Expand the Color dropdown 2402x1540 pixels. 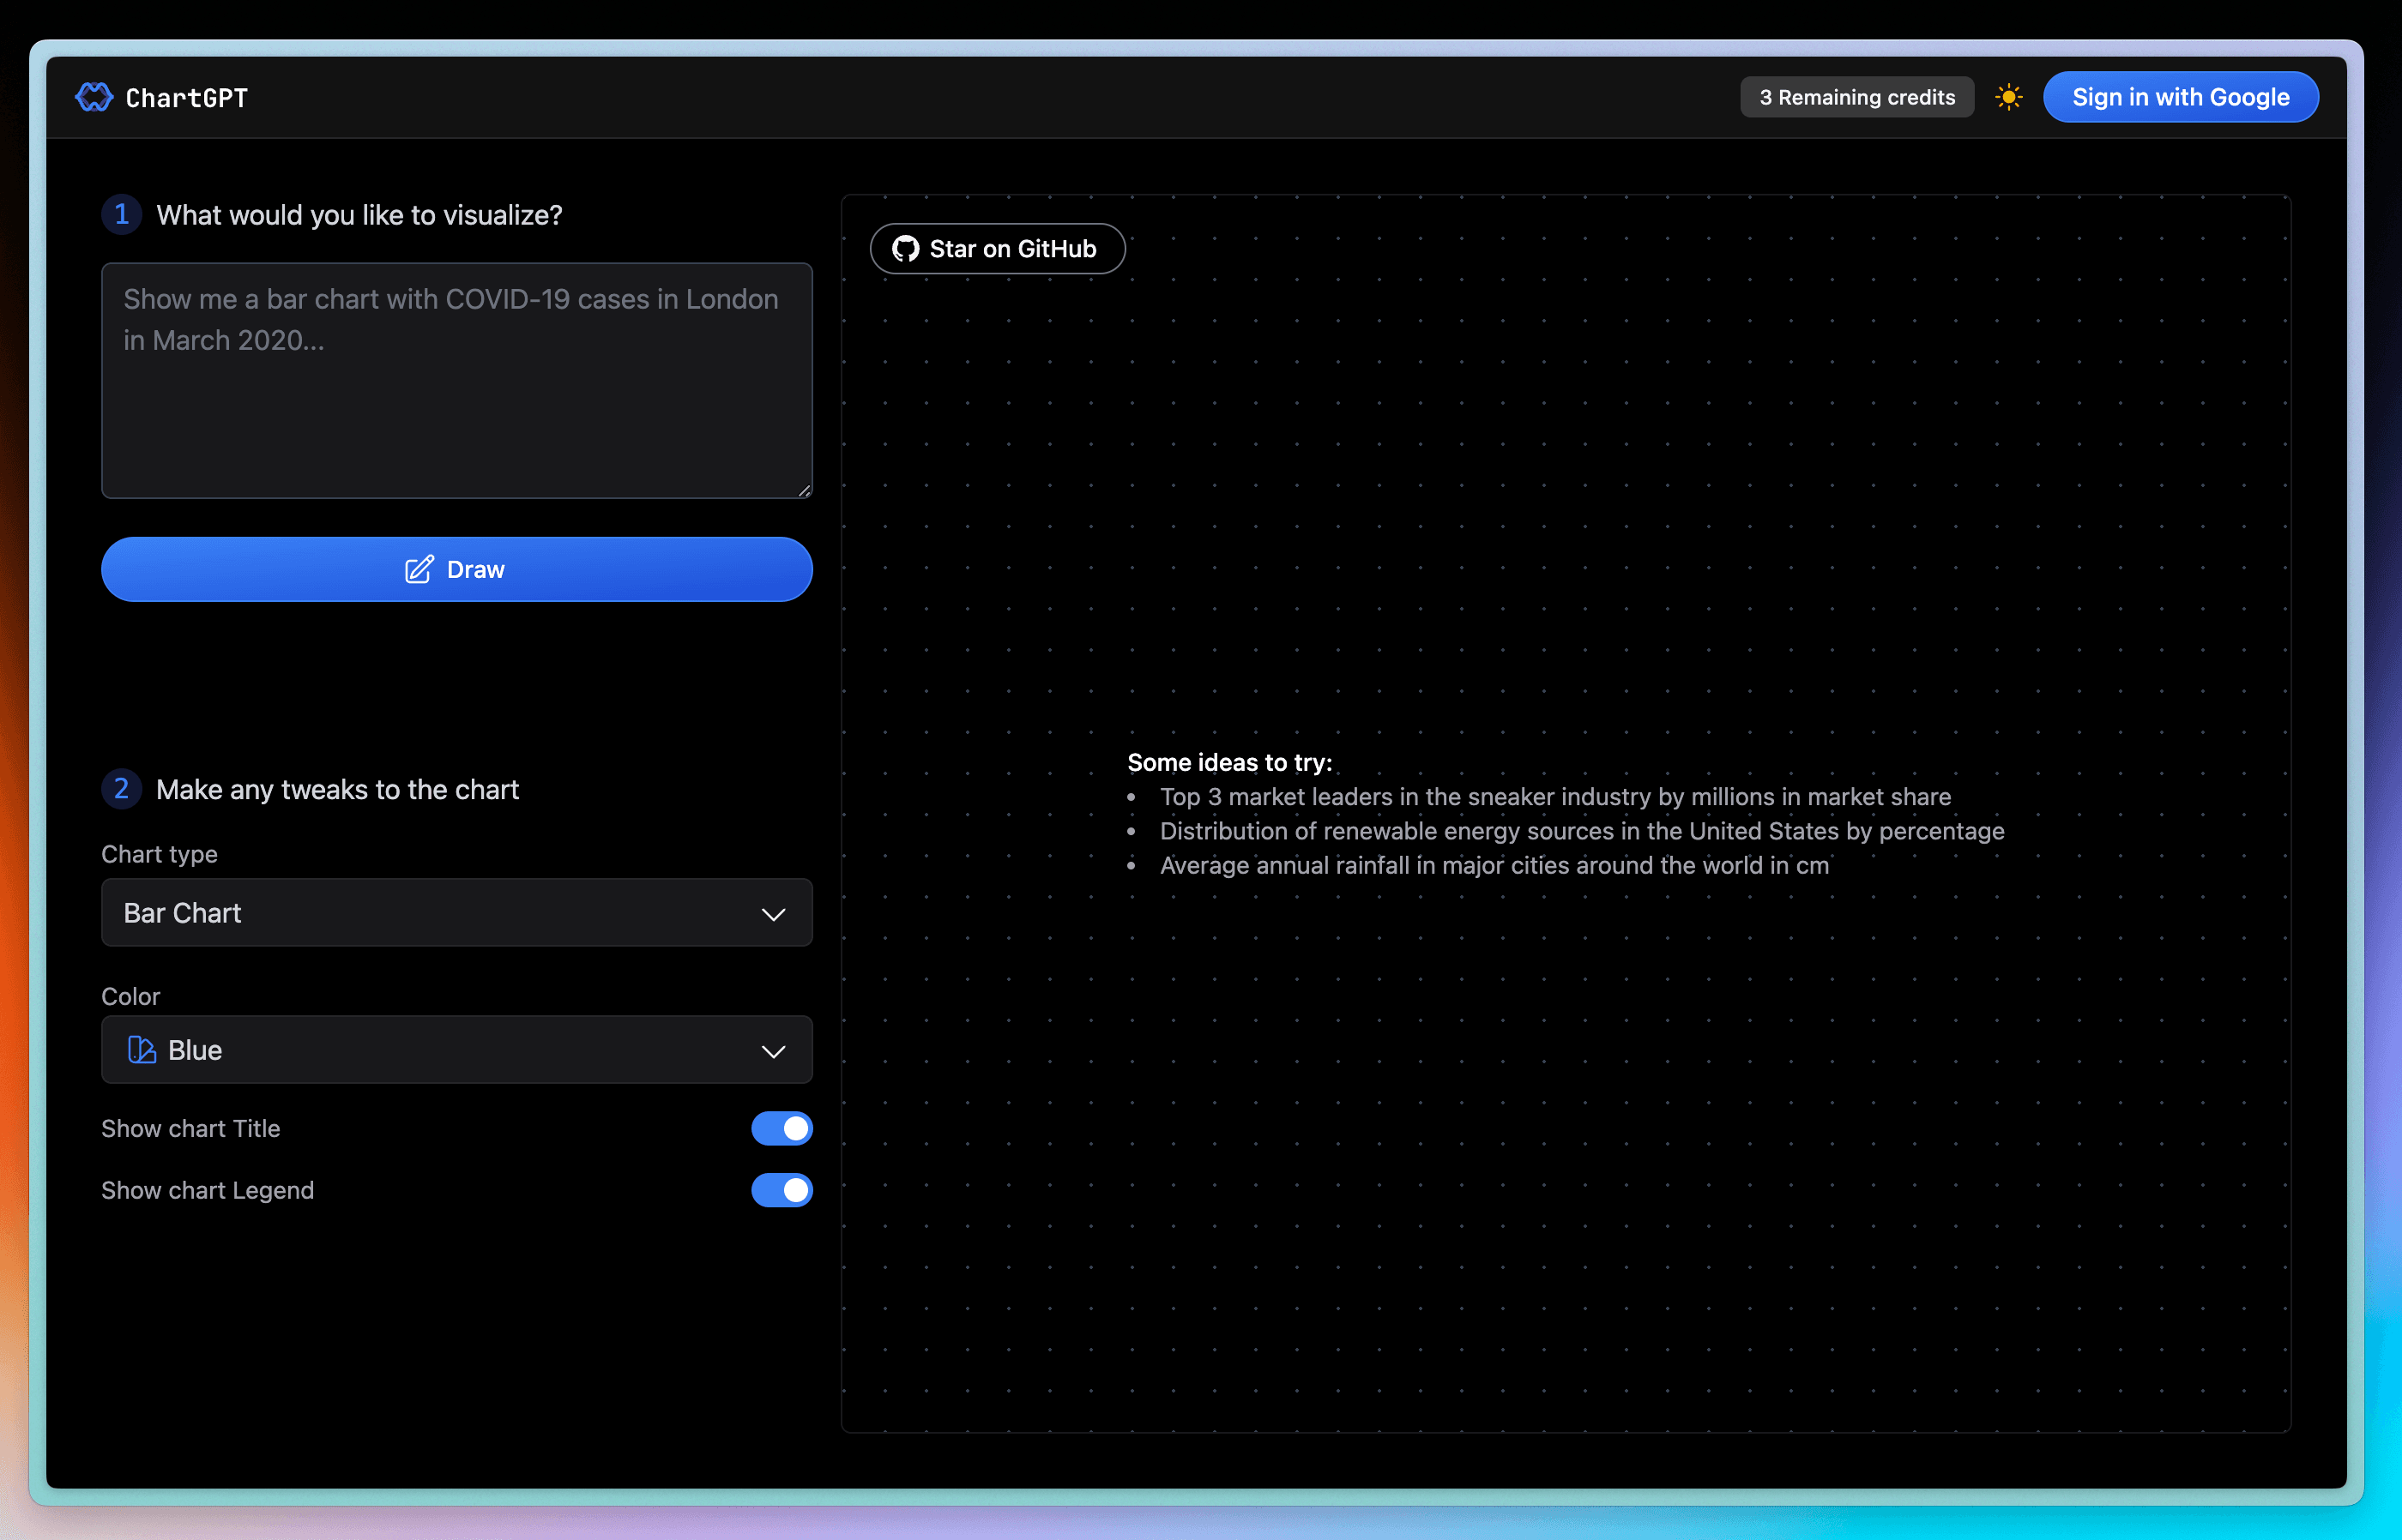[x=456, y=1051]
